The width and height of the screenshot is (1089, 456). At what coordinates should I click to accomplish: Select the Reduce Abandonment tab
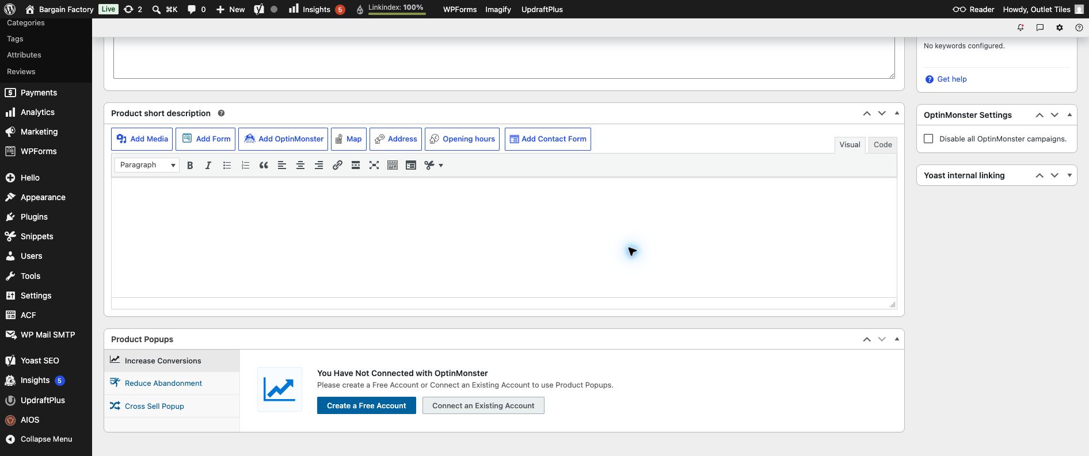[x=172, y=383]
